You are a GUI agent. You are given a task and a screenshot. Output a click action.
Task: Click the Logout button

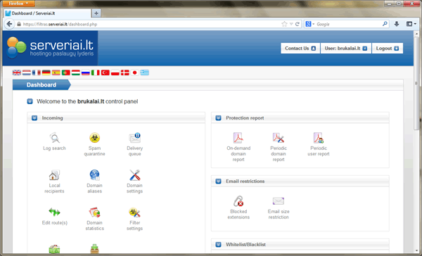388,49
